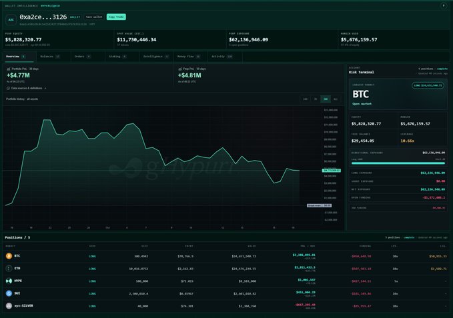Open the Overview tab
Viewport: 453px width, 318px height.
(x=19, y=57)
